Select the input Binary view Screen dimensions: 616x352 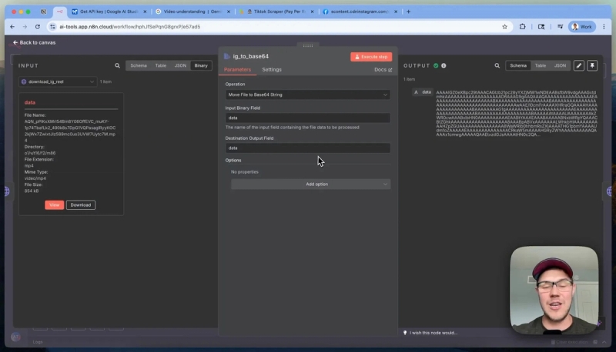pos(201,65)
